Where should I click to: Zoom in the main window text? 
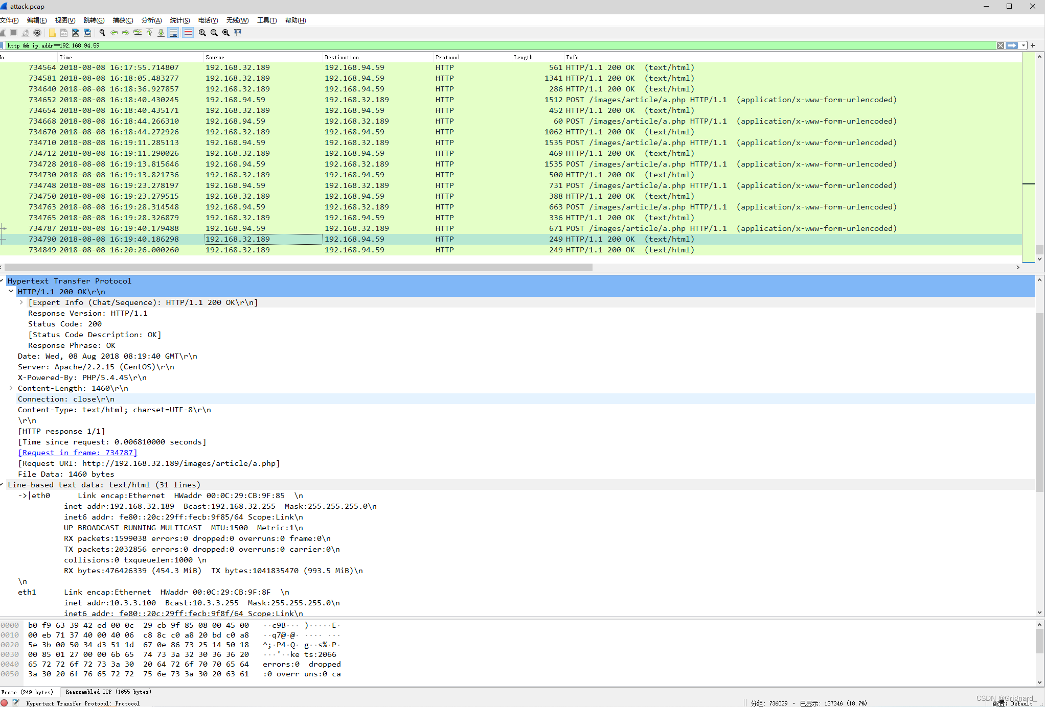[x=202, y=33]
